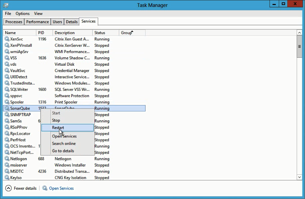The height and width of the screenshot is (199, 305).
Task: Sort by the Name column header
Action: pyautogui.click(x=20, y=33)
